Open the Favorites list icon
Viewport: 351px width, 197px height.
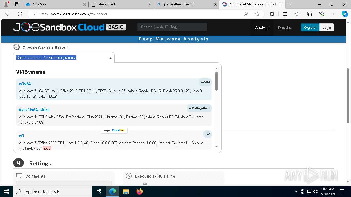297,14
